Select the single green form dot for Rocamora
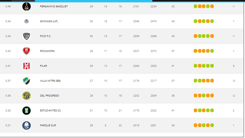The image size is (245, 138). [212, 51]
